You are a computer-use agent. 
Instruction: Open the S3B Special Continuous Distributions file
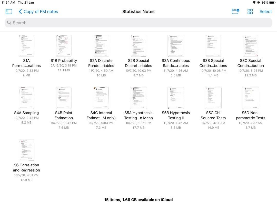point(213,46)
